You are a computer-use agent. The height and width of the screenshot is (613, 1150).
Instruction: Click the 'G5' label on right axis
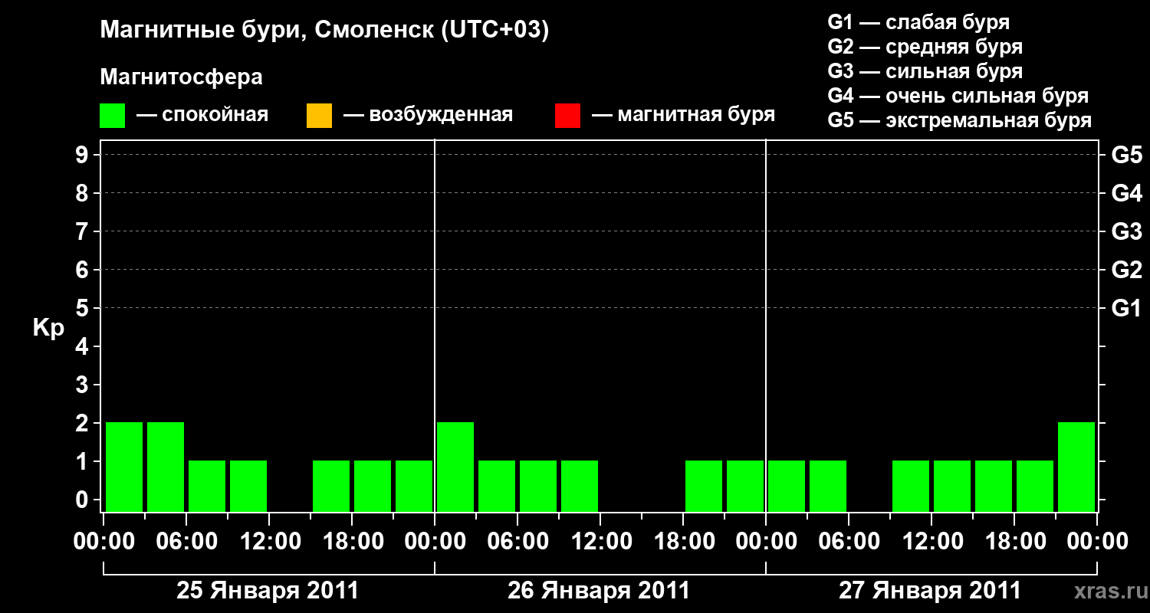1126,155
